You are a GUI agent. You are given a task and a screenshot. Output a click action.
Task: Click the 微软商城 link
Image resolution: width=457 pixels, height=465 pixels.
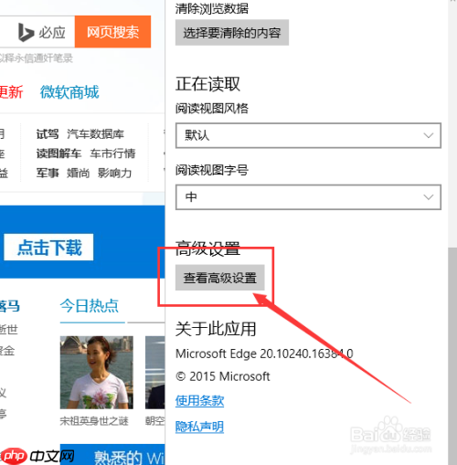69,92
